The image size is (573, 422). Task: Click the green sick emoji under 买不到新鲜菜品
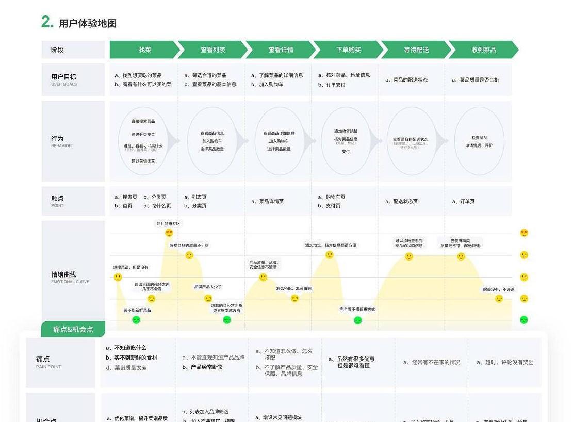(x=136, y=320)
